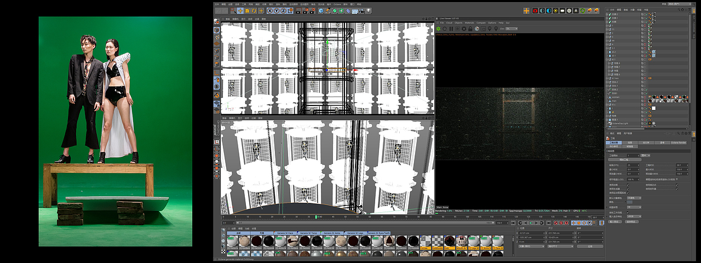Screen dimensions: 701x263
Task: Toggle 使用动画 checkbox
Action: (x=628, y=185)
